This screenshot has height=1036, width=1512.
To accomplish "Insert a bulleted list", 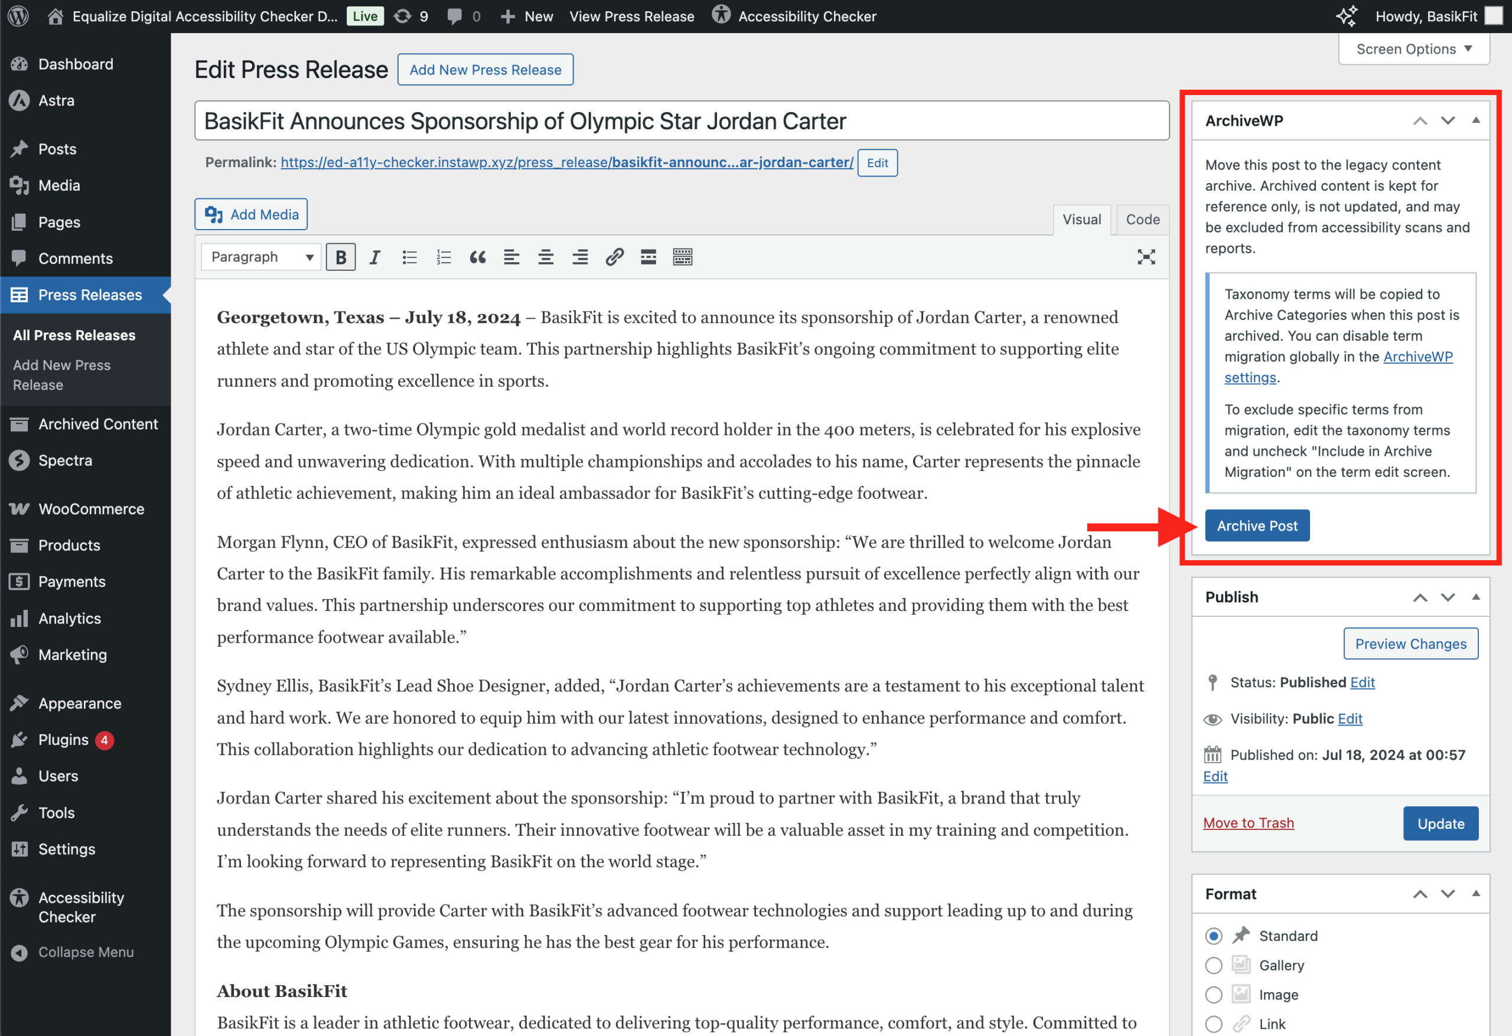I will [409, 257].
